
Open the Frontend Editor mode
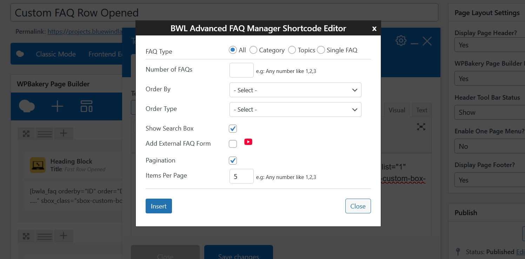(x=105, y=54)
